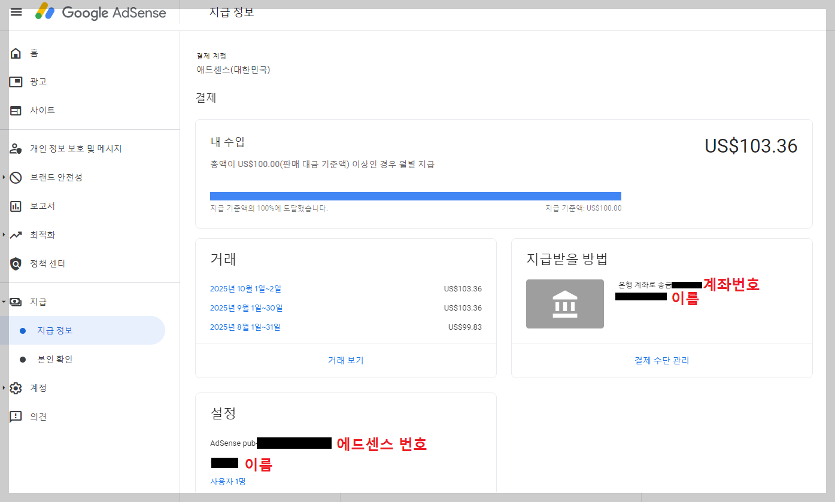Expand the 계정 section arrow
The height and width of the screenshot is (502, 835).
pos(4,388)
